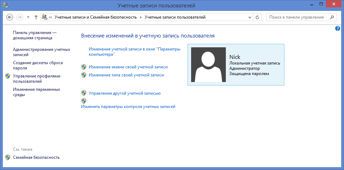Click shield icon beside 'Управление профилями пользователей'

point(8,76)
